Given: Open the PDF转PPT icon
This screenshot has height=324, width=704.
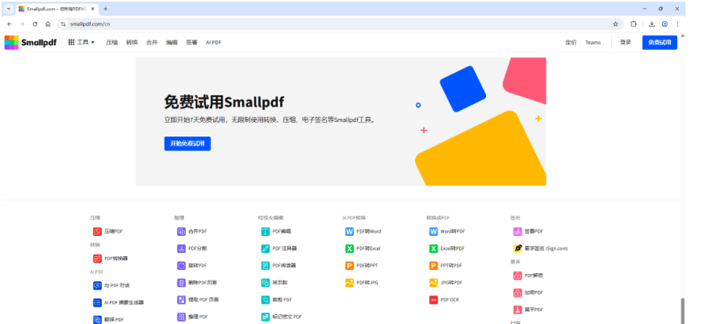Looking at the screenshot, I should tap(350, 266).
